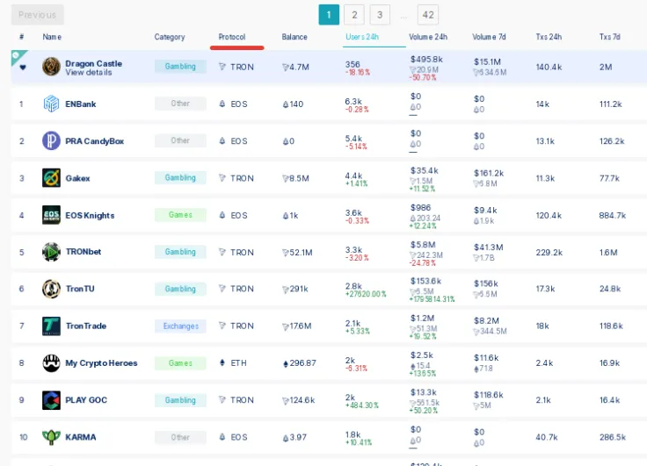The image size is (647, 466).
Task: Go to page 2 of the list
Action: [x=354, y=15]
